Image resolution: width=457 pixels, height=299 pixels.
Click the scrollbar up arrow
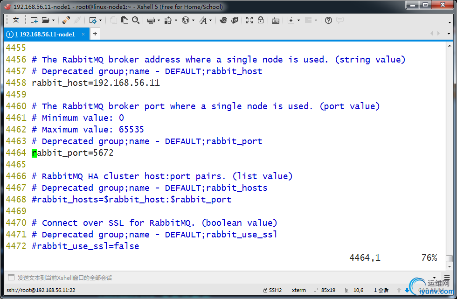(450, 46)
